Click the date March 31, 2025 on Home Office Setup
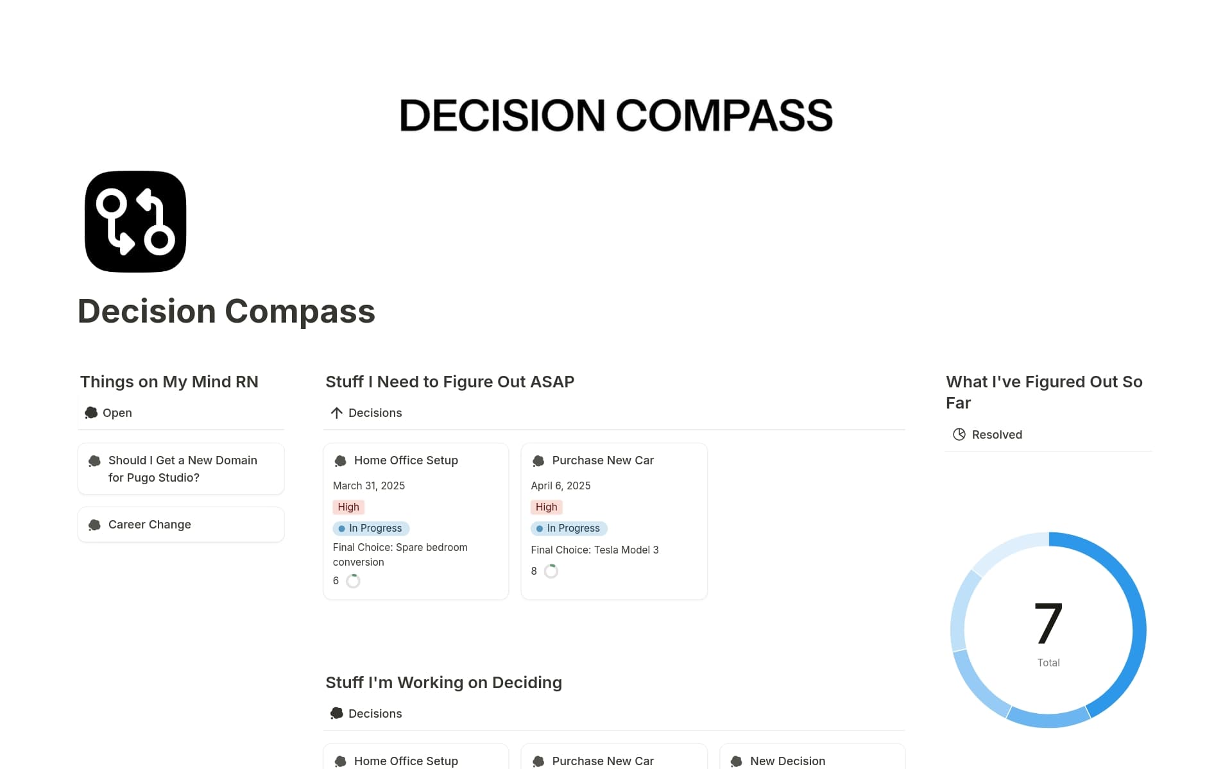Screen dimensions: 1232x769 [368, 486]
